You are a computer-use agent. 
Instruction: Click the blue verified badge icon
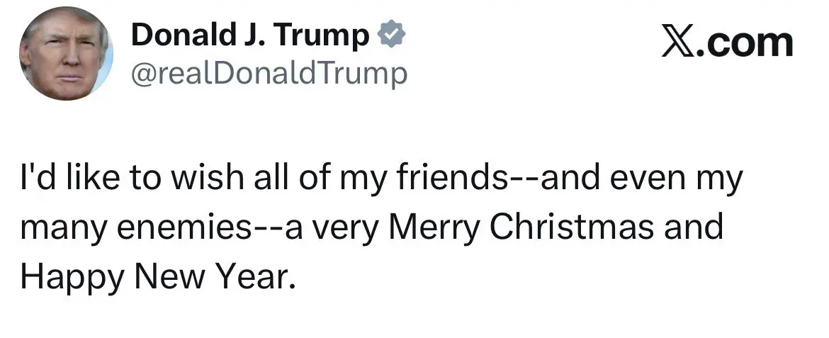pyautogui.click(x=390, y=35)
